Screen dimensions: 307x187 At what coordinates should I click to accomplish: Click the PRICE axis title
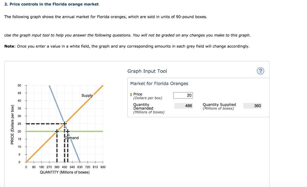click(12, 125)
